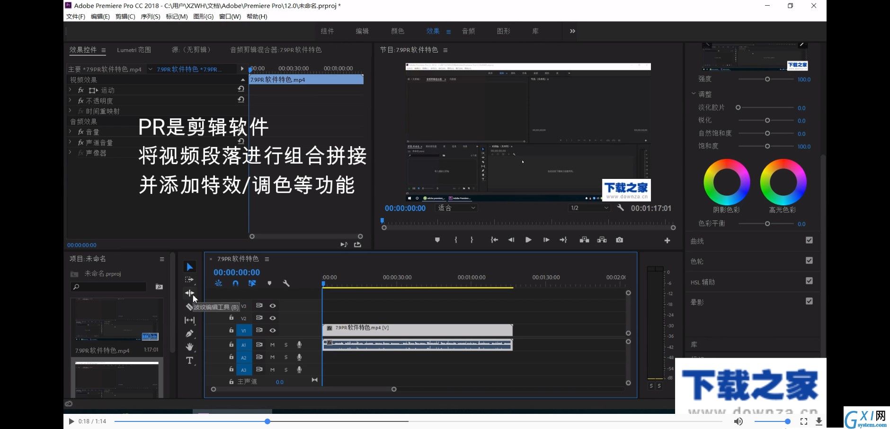This screenshot has width=890, height=429.
Task: Open the File menu
Action: 76,17
